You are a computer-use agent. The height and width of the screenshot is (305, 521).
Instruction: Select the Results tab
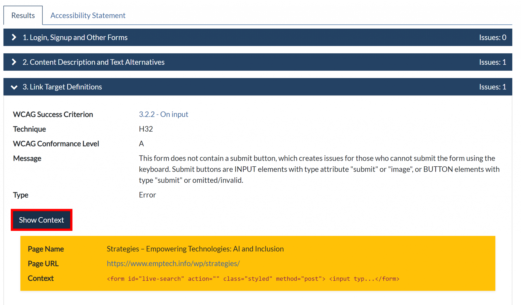pyautogui.click(x=23, y=15)
